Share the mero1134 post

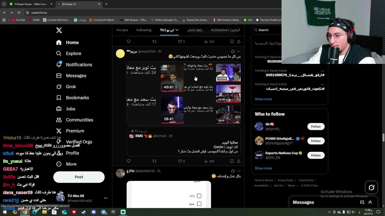click(239, 161)
